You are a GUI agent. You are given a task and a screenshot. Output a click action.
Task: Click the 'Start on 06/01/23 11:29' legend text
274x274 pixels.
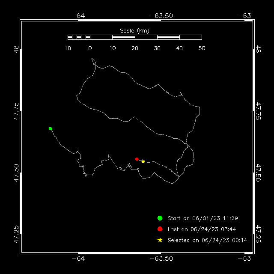click(203, 218)
